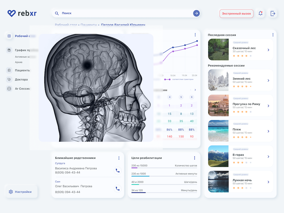Call spouse Василиса Андреевна using phone icon
This screenshot has width=284, height=213.
click(118, 170)
